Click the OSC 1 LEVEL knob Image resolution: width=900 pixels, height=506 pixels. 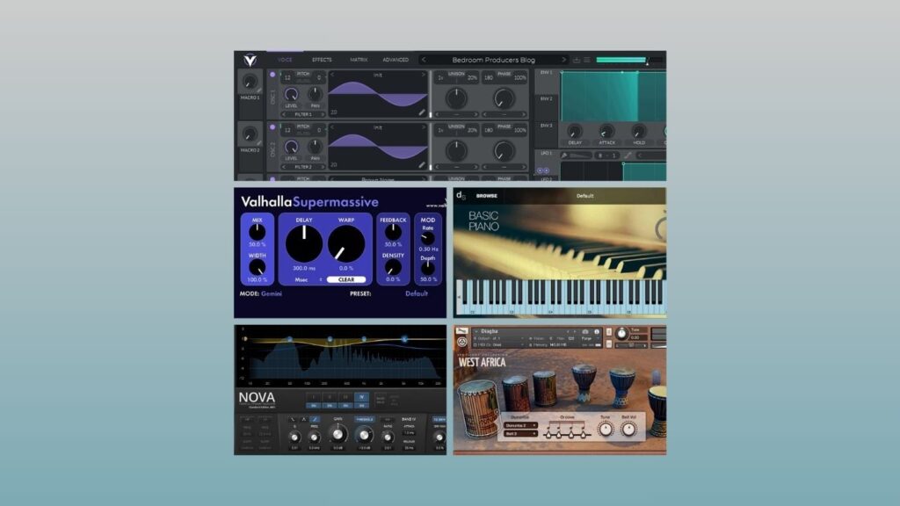[292, 94]
